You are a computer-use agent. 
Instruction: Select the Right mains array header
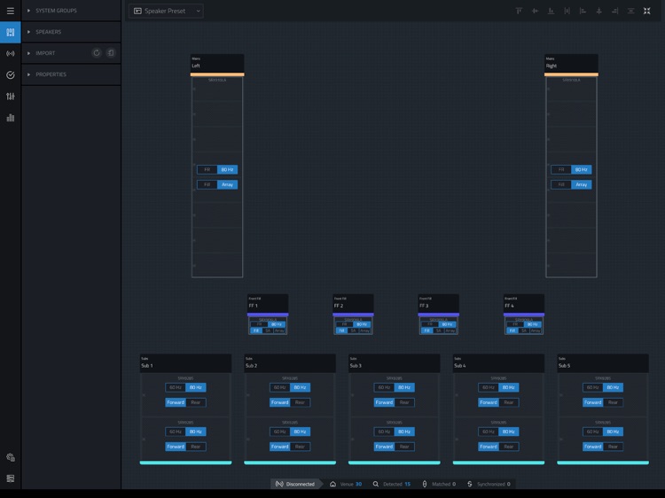click(x=571, y=63)
